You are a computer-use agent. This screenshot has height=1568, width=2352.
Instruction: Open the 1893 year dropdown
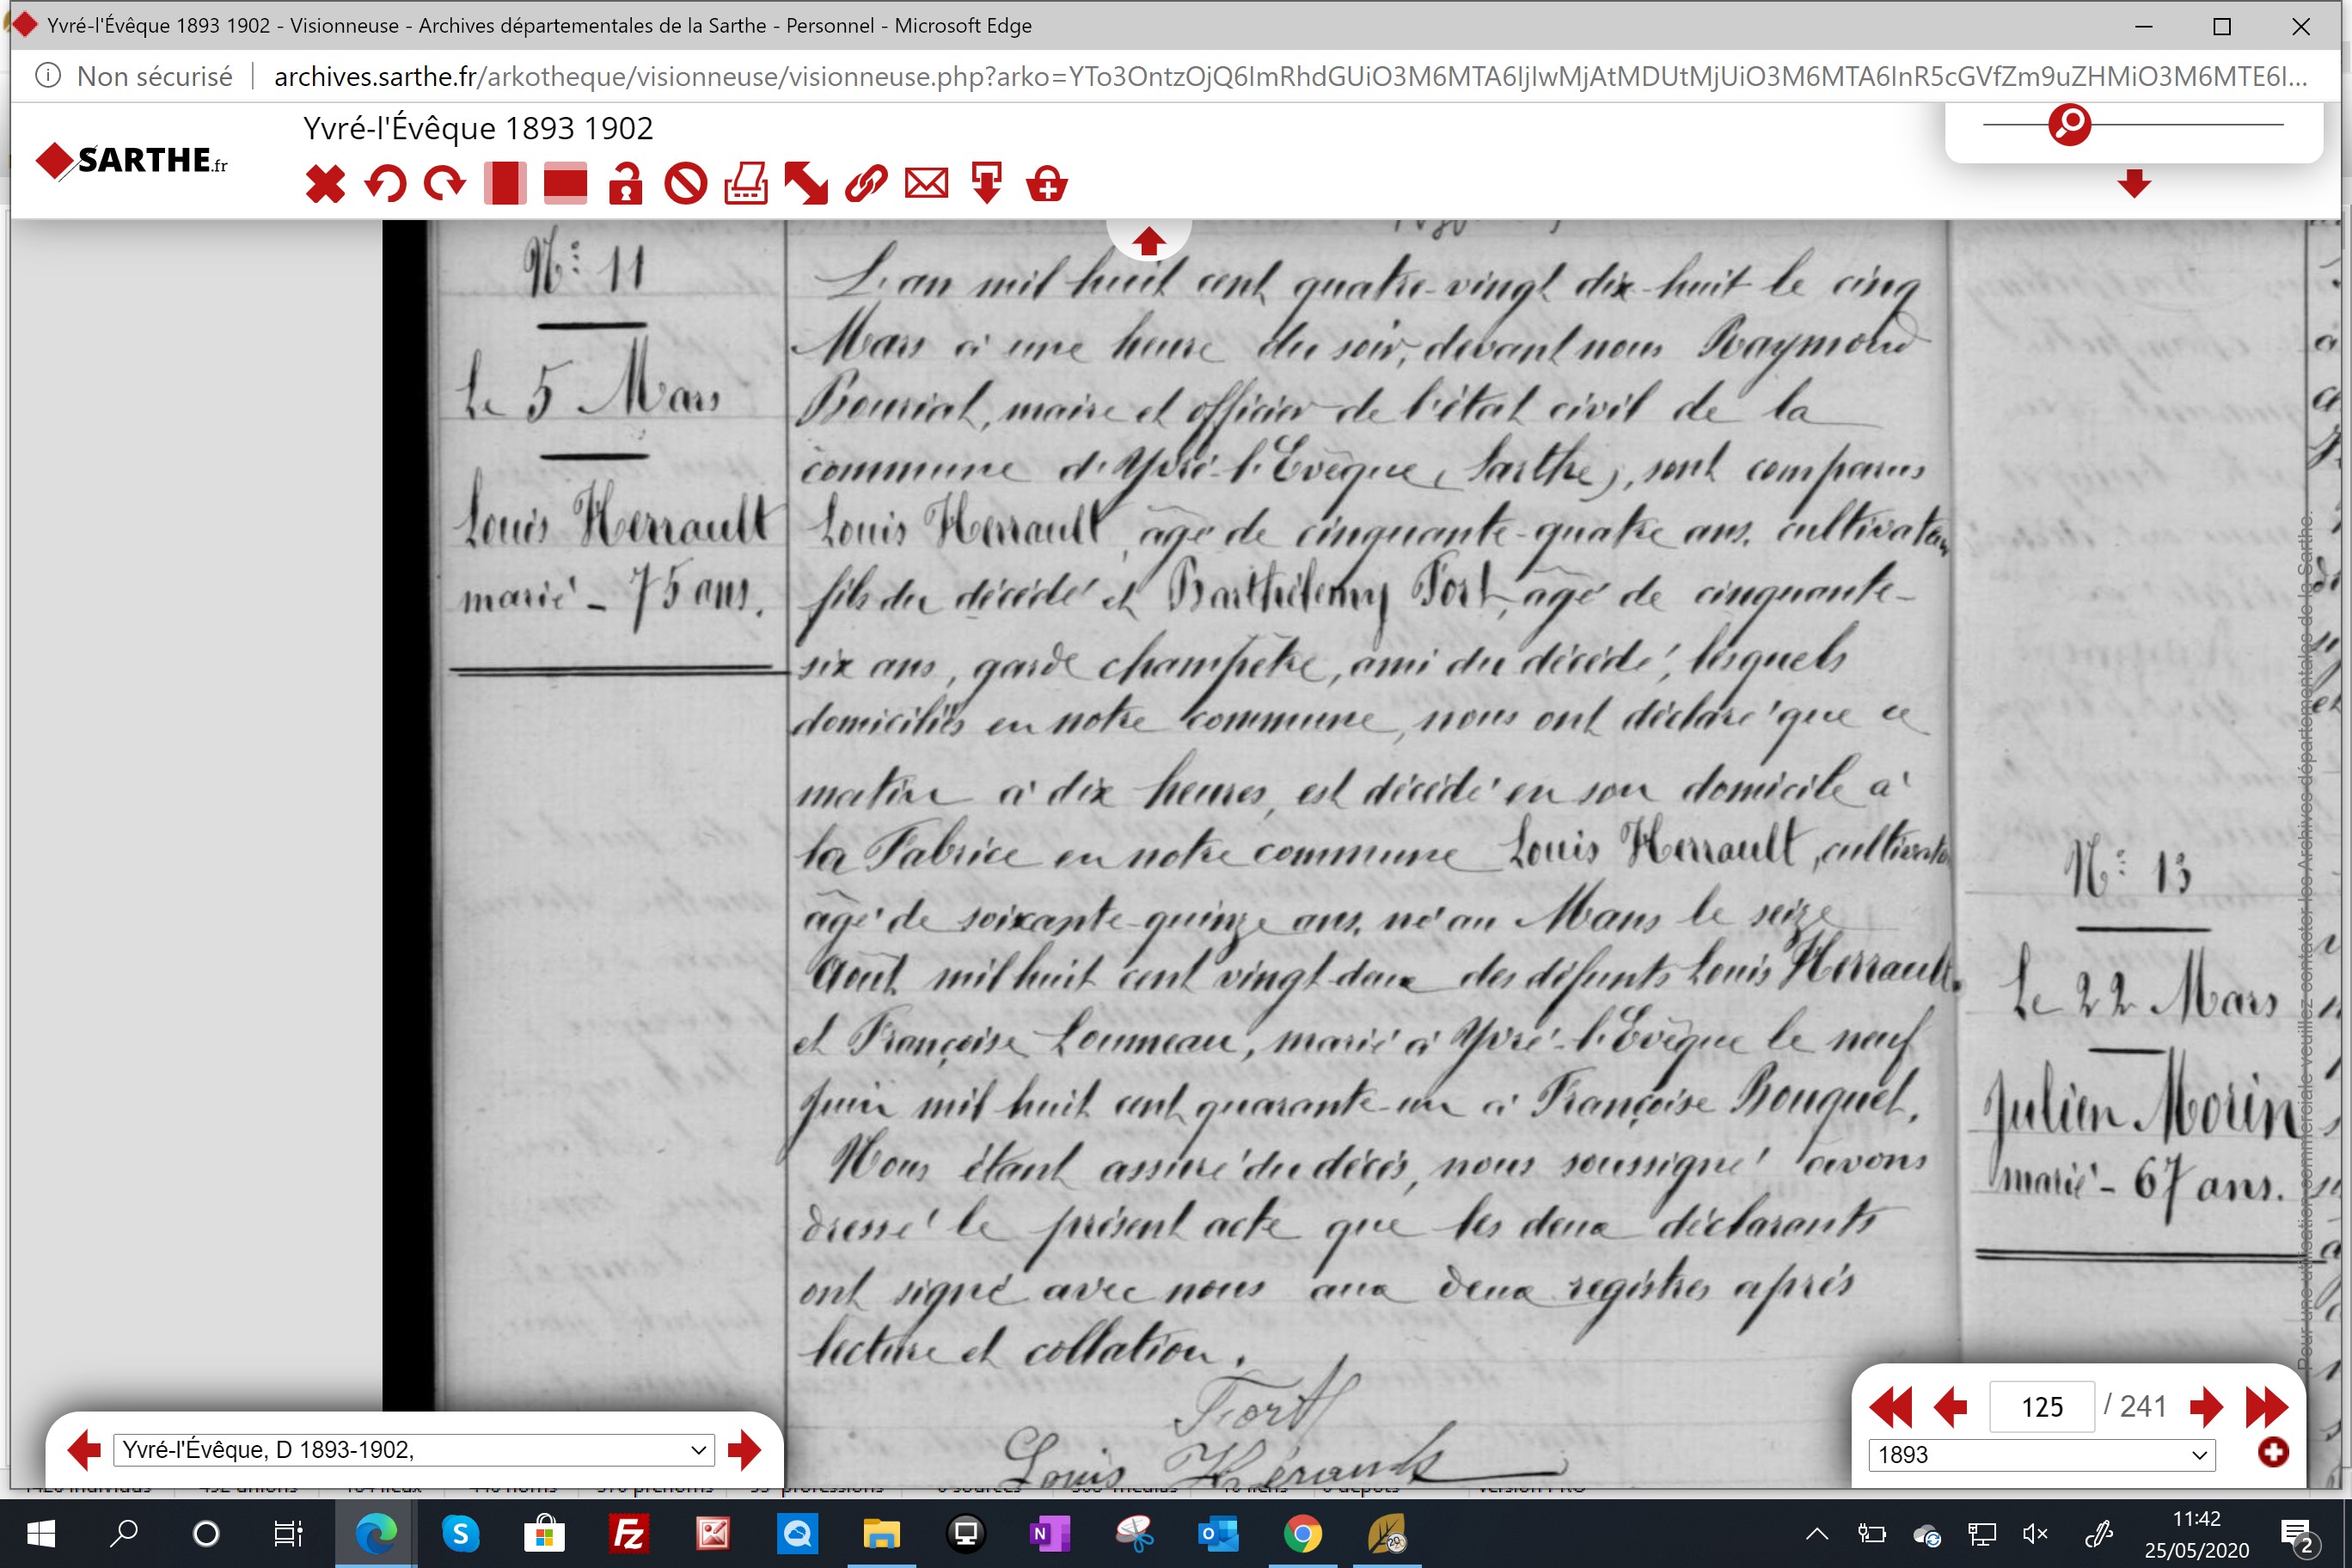2042,1454
